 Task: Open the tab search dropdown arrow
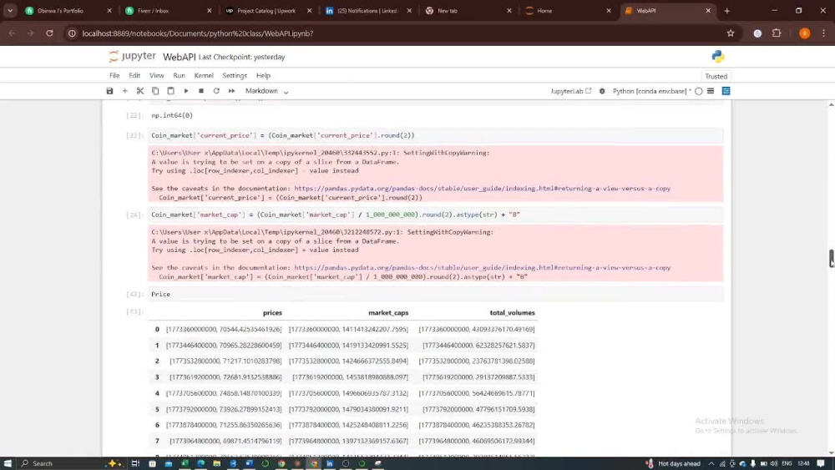click(x=10, y=11)
